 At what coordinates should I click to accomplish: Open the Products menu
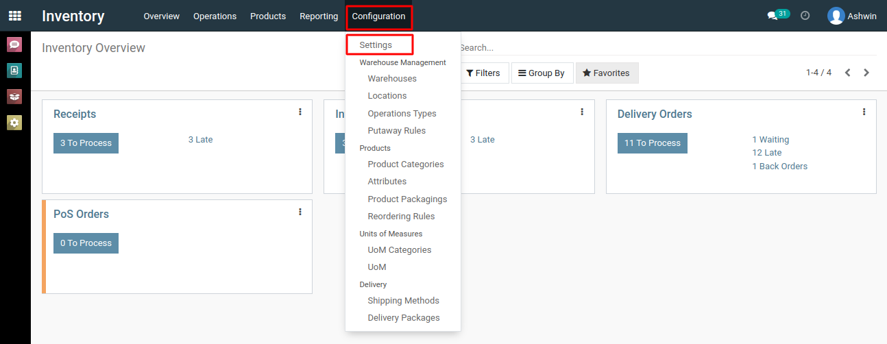(x=268, y=16)
